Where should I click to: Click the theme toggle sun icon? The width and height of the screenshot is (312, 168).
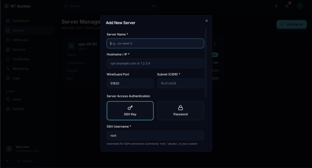[276, 6]
